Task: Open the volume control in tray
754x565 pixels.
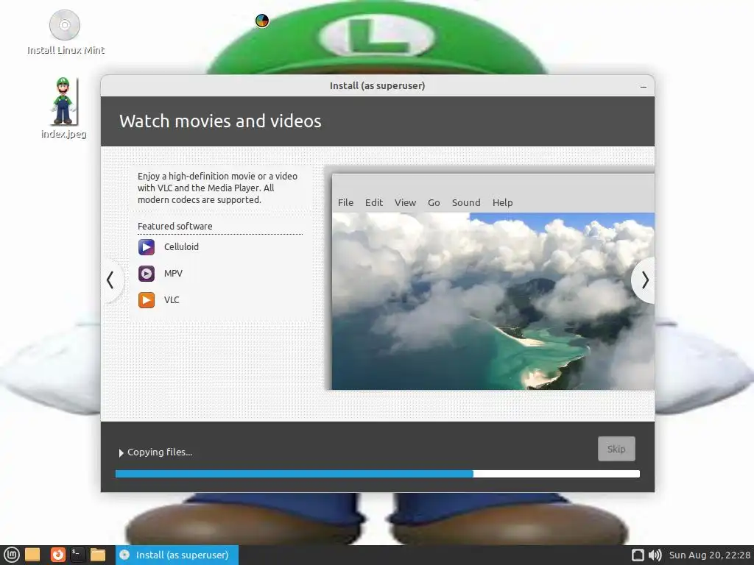Action: click(655, 555)
